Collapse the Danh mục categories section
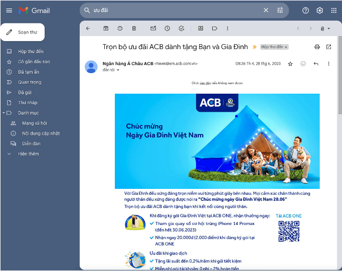342x271 pixels. (4, 113)
